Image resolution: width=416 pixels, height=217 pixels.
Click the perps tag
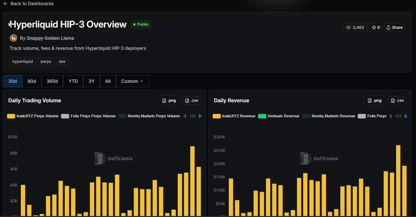pyautogui.click(x=46, y=61)
